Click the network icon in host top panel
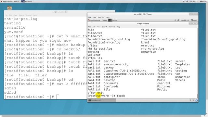Image resolution: width=208 pixels, height=117 pixels. [187, 1]
